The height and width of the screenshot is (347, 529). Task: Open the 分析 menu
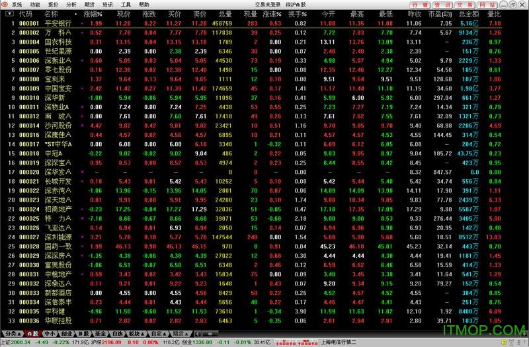[x=71, y=4]
